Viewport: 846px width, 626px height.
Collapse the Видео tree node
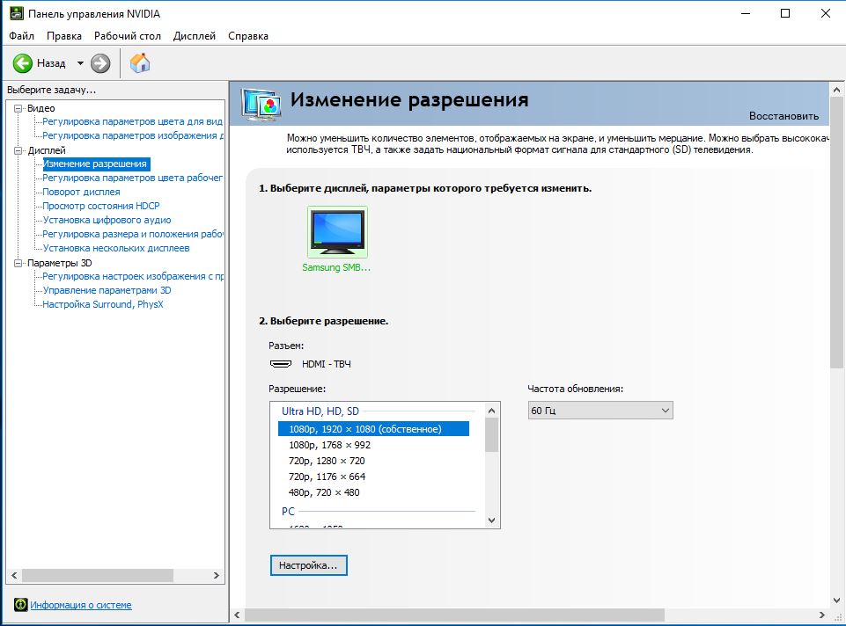(18, 108)
